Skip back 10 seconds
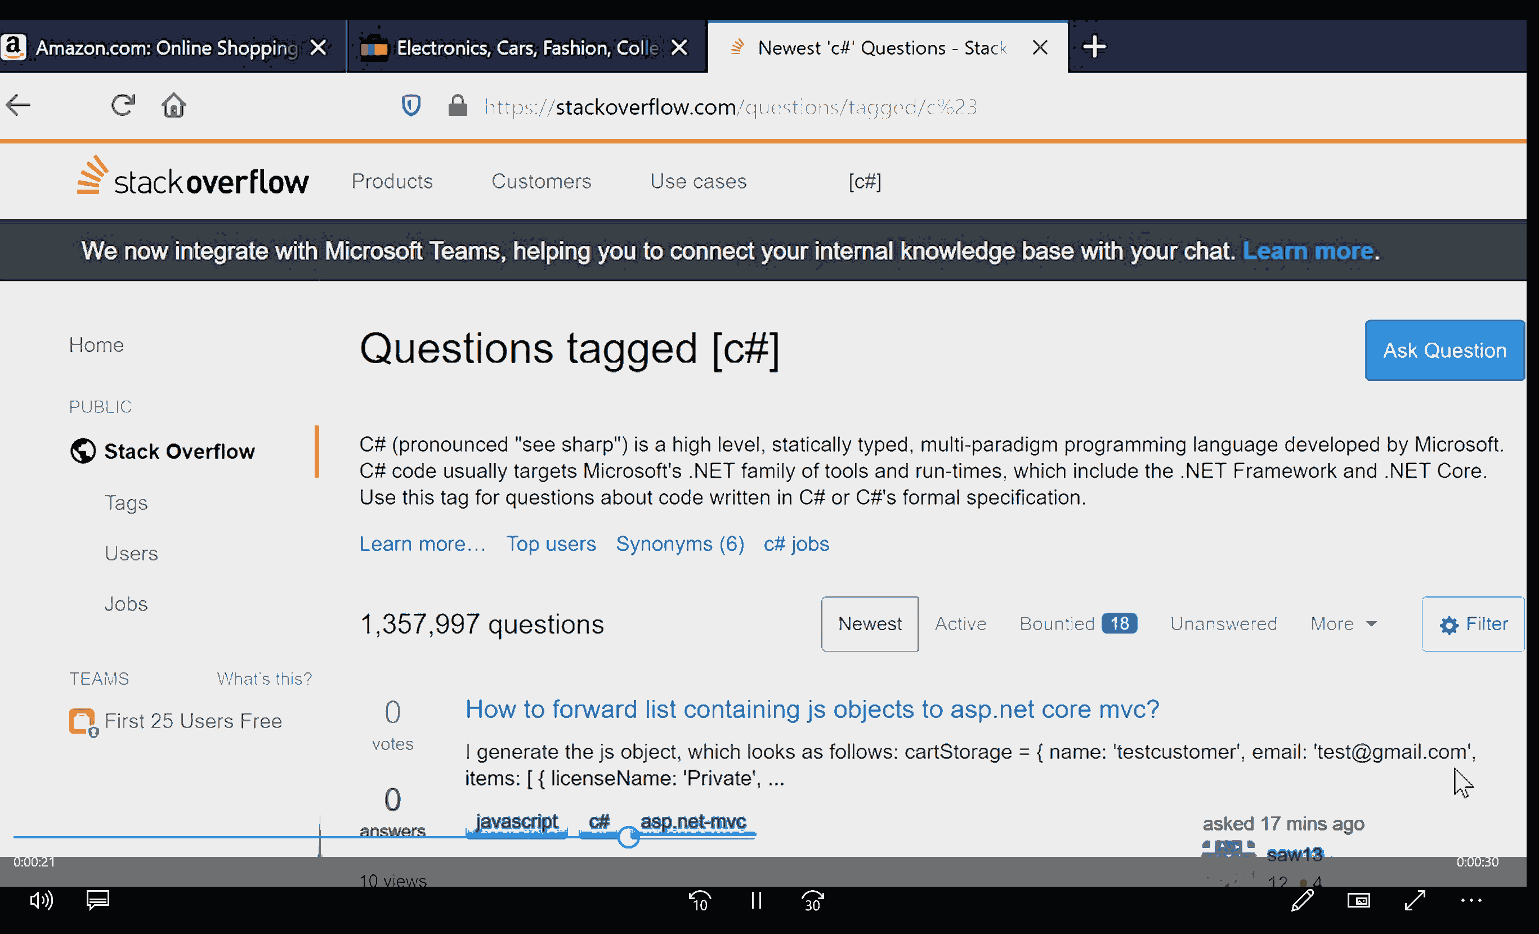This screenshot has height=934, width=1539. (700, 901)
